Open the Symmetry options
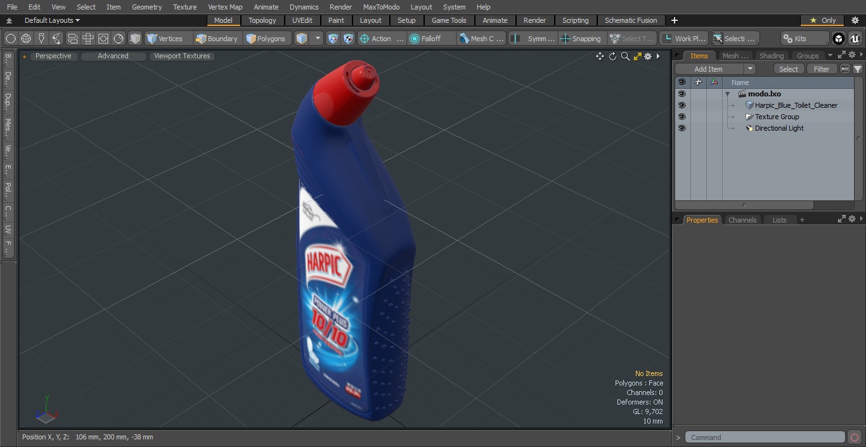 (x=533, y=39)
